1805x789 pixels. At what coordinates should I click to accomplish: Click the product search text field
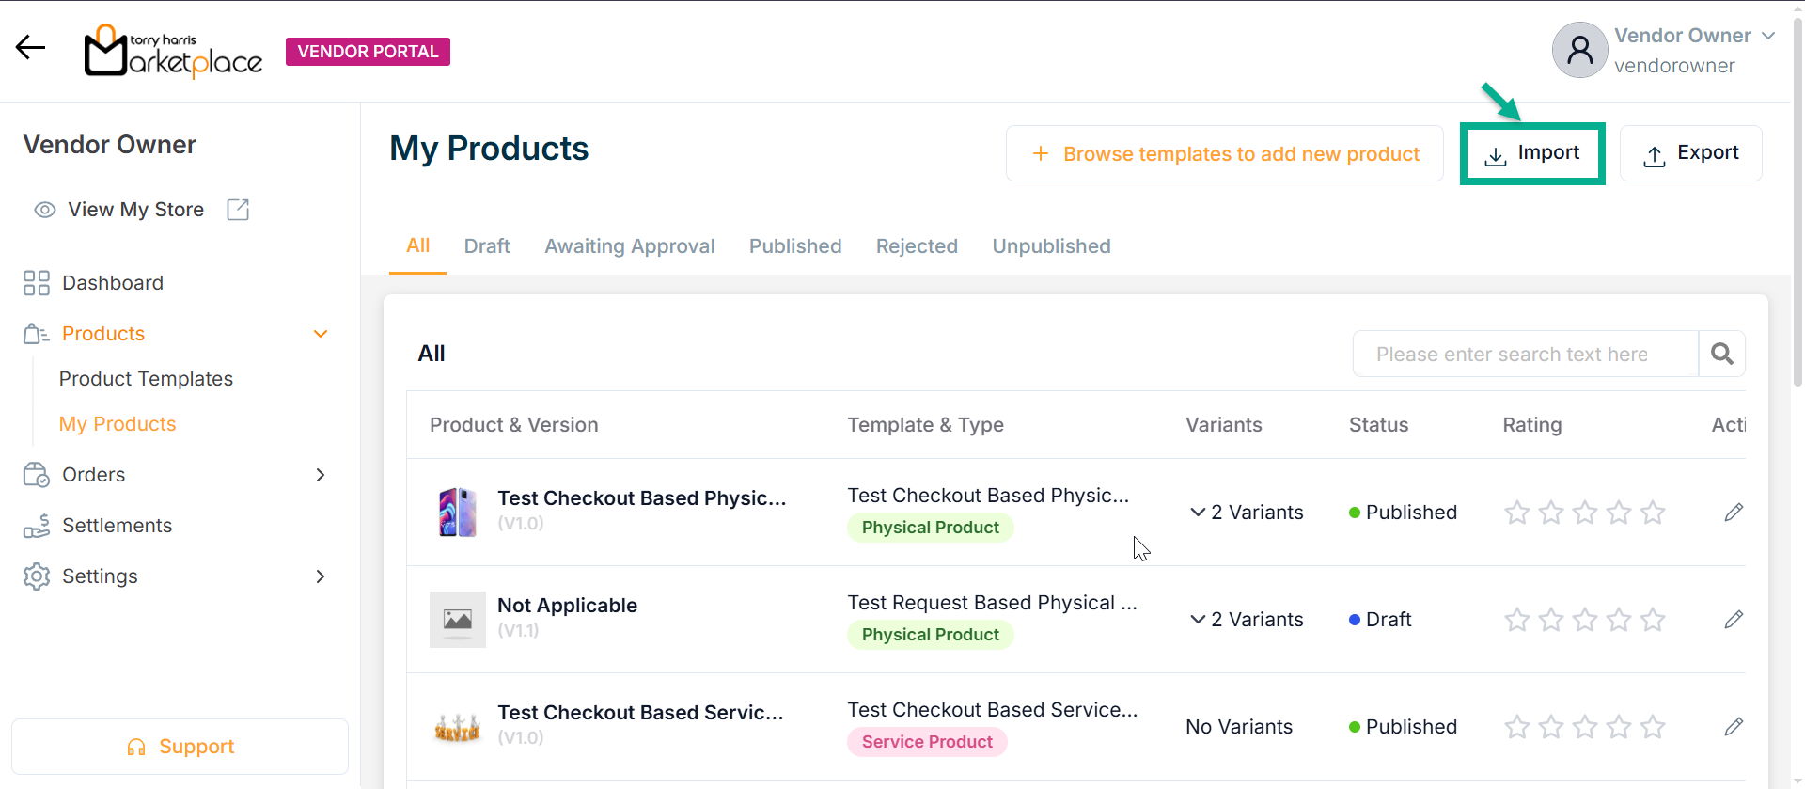pyautogui.click(x=1524, y=354)
